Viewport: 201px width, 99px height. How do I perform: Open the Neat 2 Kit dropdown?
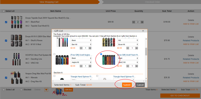(128, 62)
